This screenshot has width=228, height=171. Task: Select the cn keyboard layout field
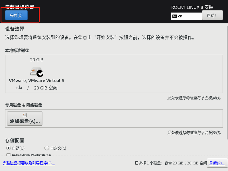coord(187,16)
